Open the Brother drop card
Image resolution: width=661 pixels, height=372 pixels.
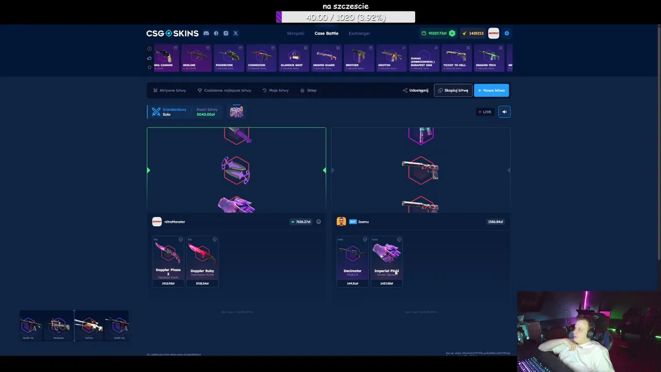[x=358, y=58]
